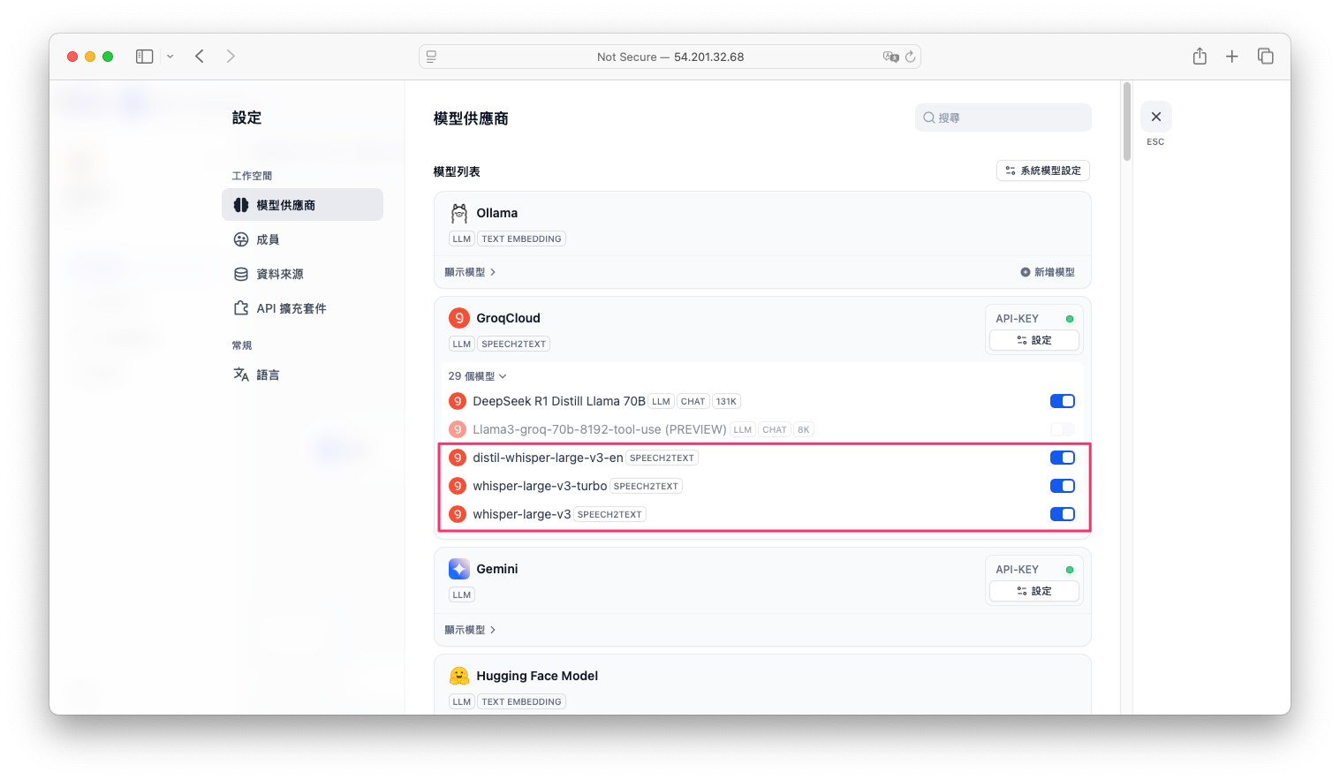Expand Gemini's 顯示模型 model list
Screen dimensions: 1340x780
[x=470, y=630]
